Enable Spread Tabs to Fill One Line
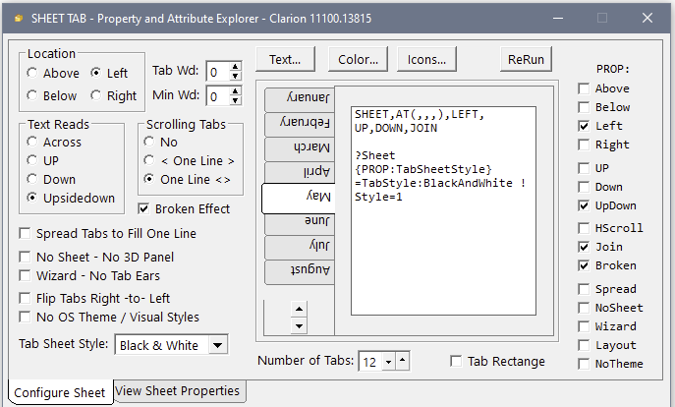This screenshot has width=675, height=407. pos(25,234)
